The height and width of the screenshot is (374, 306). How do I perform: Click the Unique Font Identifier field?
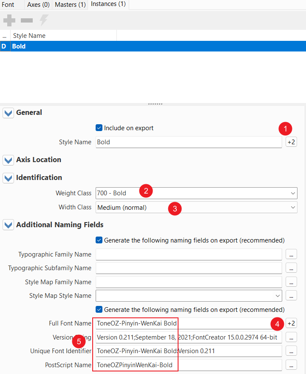[189, 351]
